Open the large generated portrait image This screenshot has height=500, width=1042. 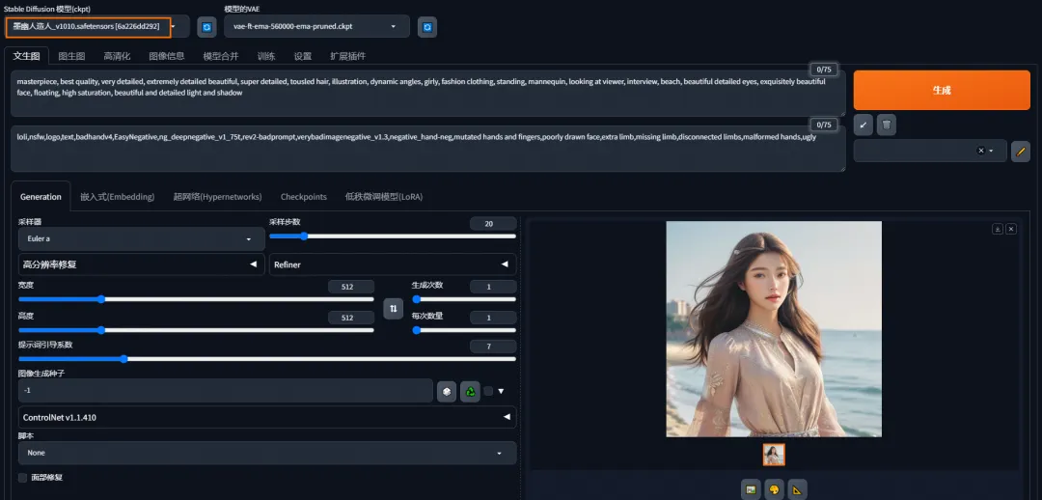pos(774,329)
